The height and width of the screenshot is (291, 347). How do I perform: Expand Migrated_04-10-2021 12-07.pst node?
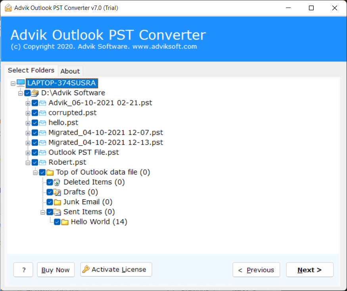pyautogui.click(x=28, y=133)
